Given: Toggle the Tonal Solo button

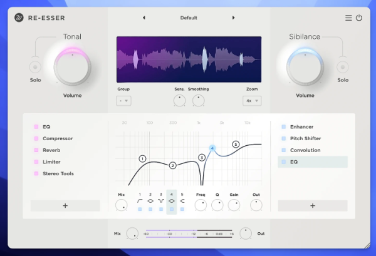Looking at the screenshot, I should point(35,67).
